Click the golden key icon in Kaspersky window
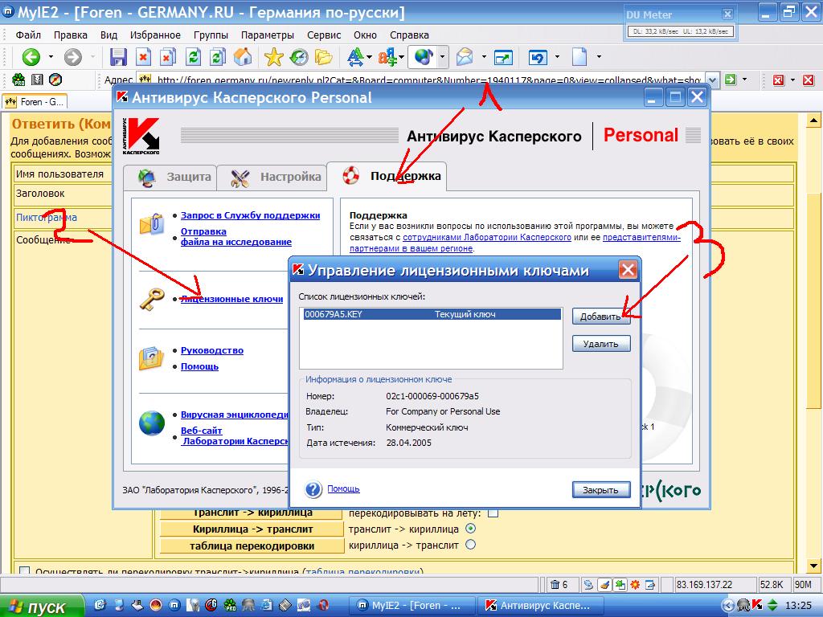The height and width of the screenshot is (617, 823). click(152, 299)
